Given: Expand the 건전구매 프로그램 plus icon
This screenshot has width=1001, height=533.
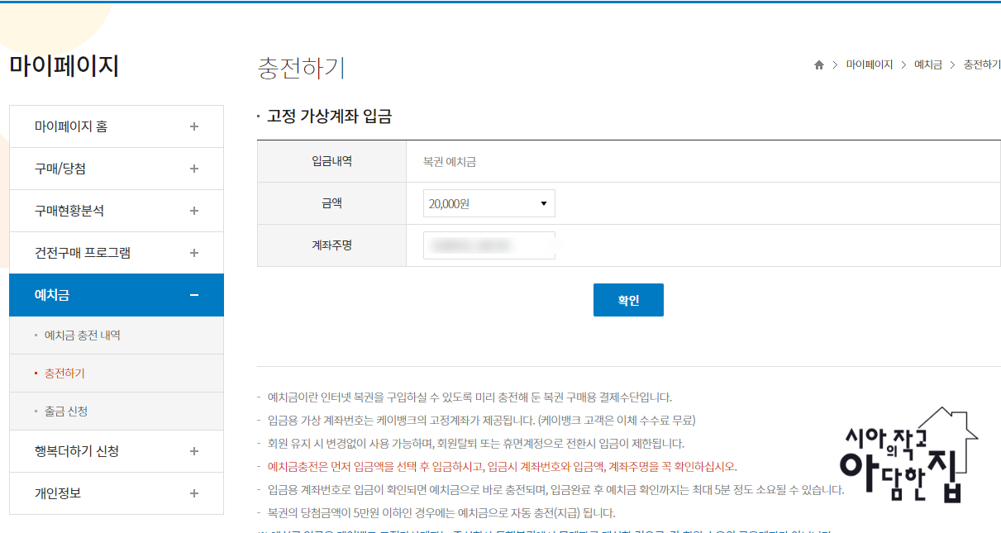Looking at the screenshot, I should click(194, 253).
